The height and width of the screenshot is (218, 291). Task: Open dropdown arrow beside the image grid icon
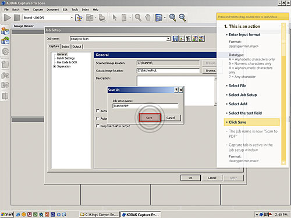pyautogui.click(x=165, y=18)
